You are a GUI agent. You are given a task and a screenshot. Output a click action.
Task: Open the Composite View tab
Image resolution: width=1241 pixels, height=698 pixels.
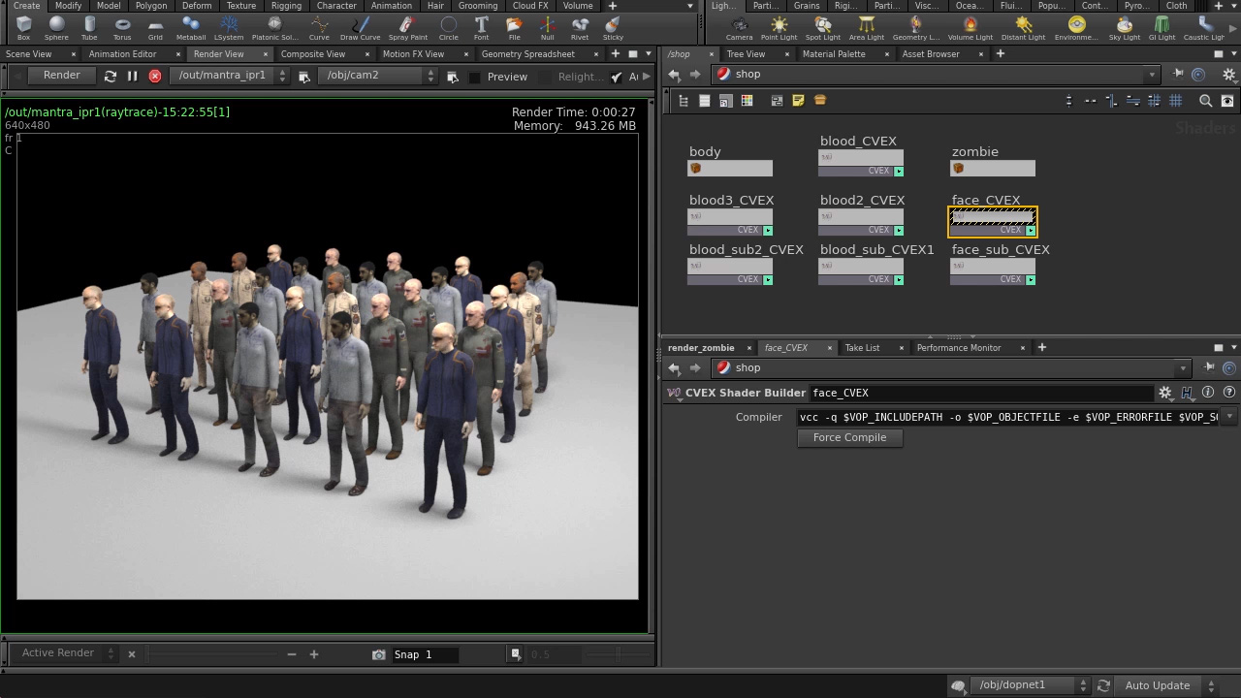(313, 54)
